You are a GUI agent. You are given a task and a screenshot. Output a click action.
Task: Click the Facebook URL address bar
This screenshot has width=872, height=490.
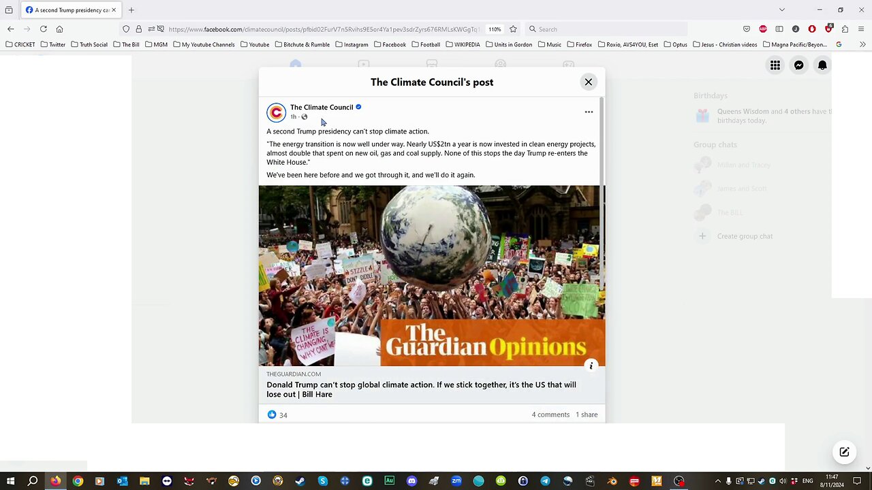(323, 29)
